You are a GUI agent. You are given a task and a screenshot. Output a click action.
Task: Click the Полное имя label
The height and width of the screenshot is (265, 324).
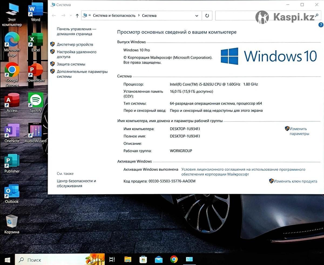click(134, 136)
